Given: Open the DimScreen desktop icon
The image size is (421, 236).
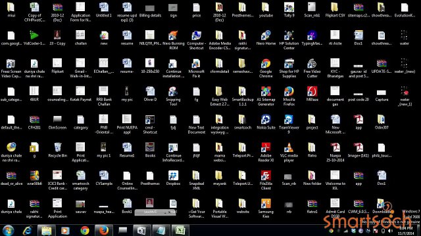Looking at the screenshot, I should 57,119.
